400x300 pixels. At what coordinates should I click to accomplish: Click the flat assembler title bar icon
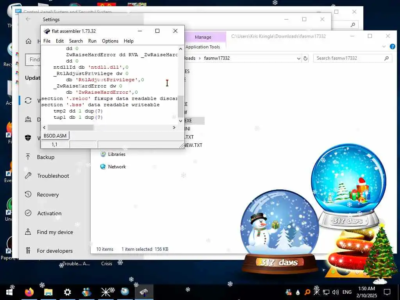click(x=47, y=31)
